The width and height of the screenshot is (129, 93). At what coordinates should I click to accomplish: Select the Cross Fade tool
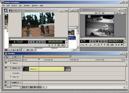pyautogui.click(x=15, y=60)
